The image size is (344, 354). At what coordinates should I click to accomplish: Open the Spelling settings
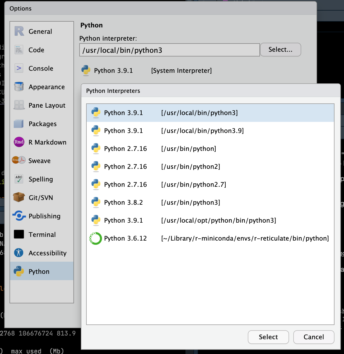pyautogui.click(x=41, y=179)
